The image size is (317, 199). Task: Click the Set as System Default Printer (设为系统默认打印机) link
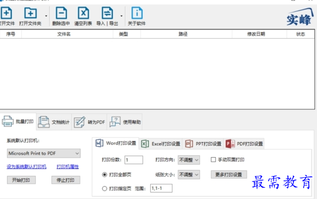tap(26, 167)
